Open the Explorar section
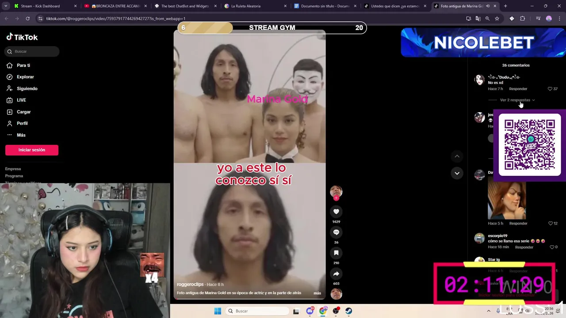 click(x=25, y=77)
